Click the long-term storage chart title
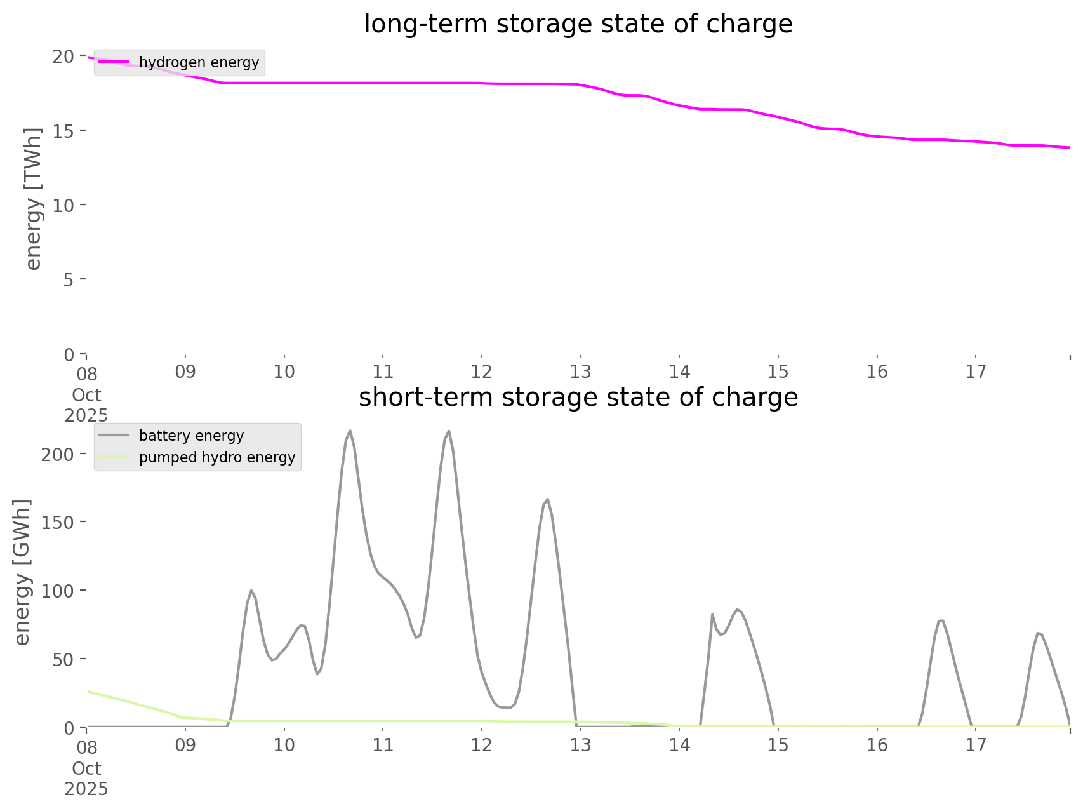 pyautogui.click(x=578, y=24)
